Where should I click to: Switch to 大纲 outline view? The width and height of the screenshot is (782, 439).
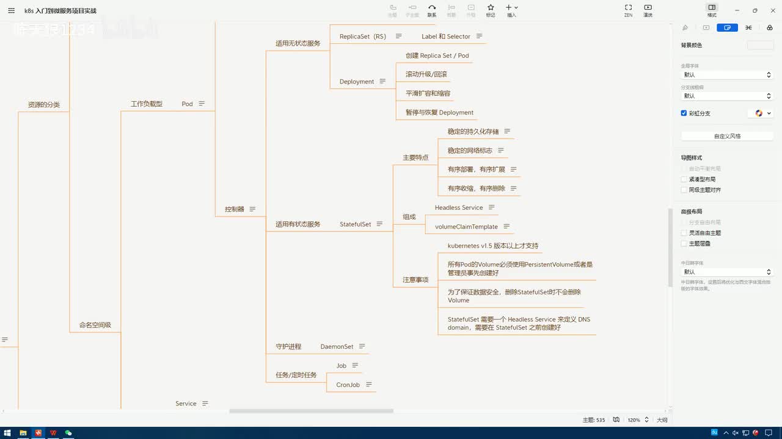pyautogui.click(x=662, y=420)
